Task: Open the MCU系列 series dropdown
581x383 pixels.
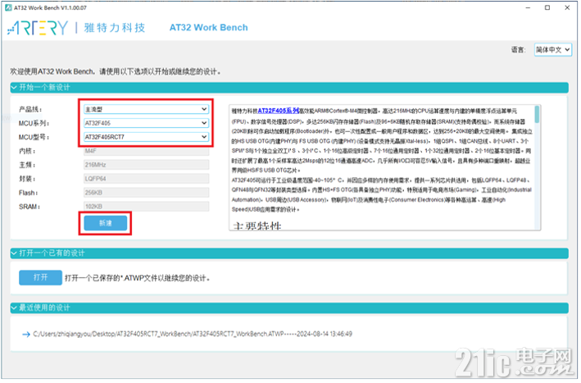Action: coord(147,124)
